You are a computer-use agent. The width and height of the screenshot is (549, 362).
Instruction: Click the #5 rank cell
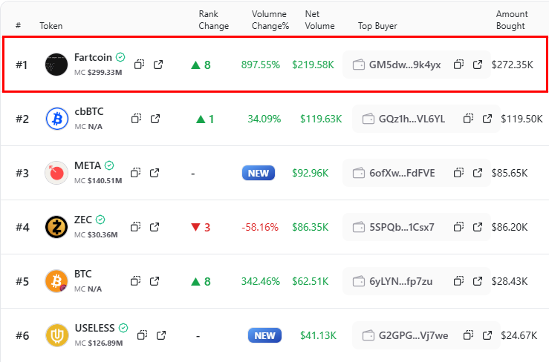[x=22, y=281]
